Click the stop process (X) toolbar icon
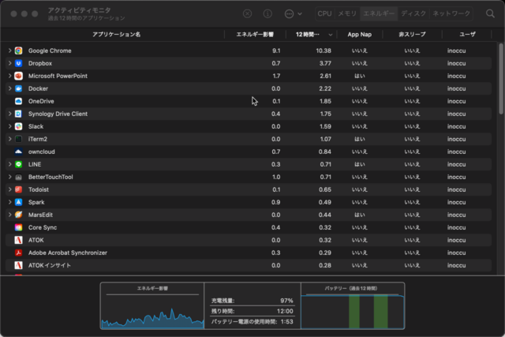 click(248, 13)
